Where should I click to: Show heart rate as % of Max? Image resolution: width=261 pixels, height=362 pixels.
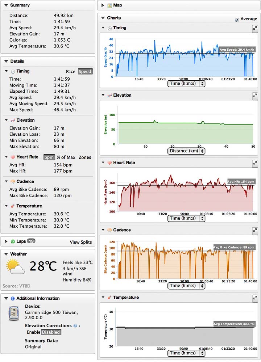[66, 157]
